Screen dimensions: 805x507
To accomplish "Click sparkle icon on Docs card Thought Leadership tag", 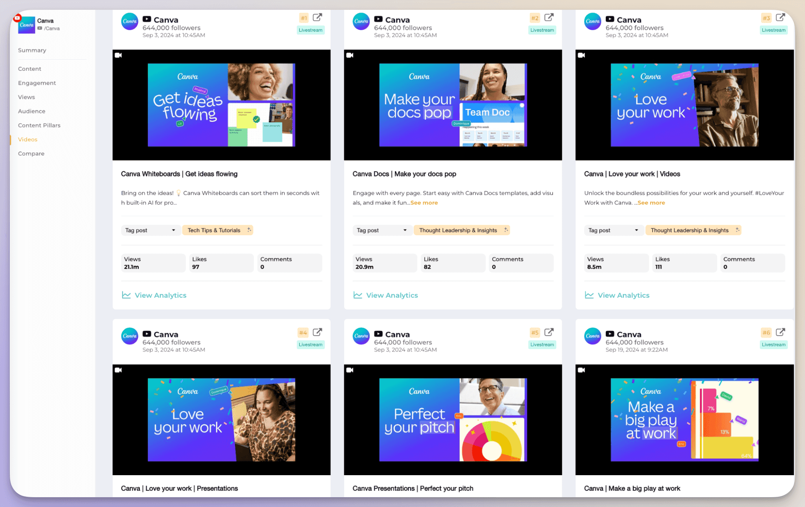I will [506, 230].
